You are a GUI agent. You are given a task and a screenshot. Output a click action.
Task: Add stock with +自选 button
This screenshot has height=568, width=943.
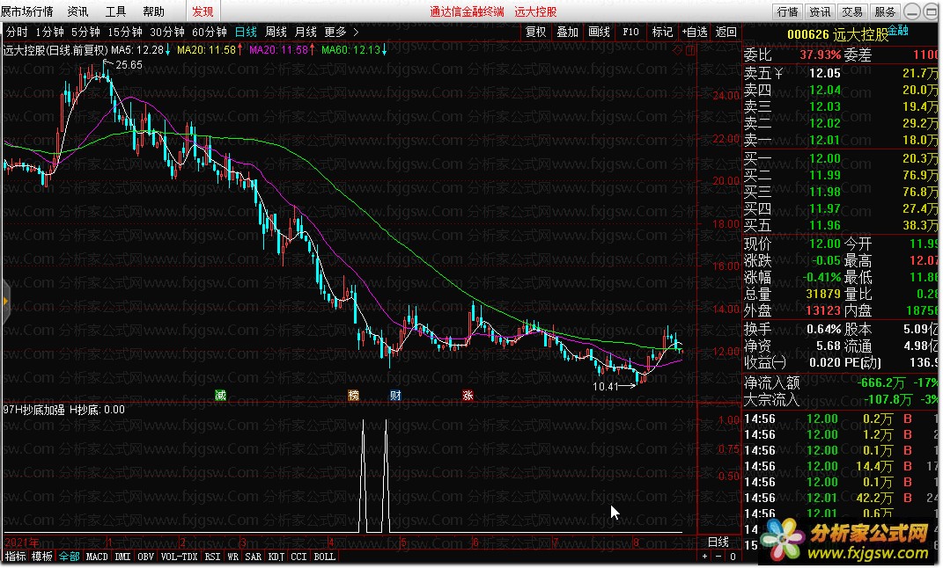(694, 32)
